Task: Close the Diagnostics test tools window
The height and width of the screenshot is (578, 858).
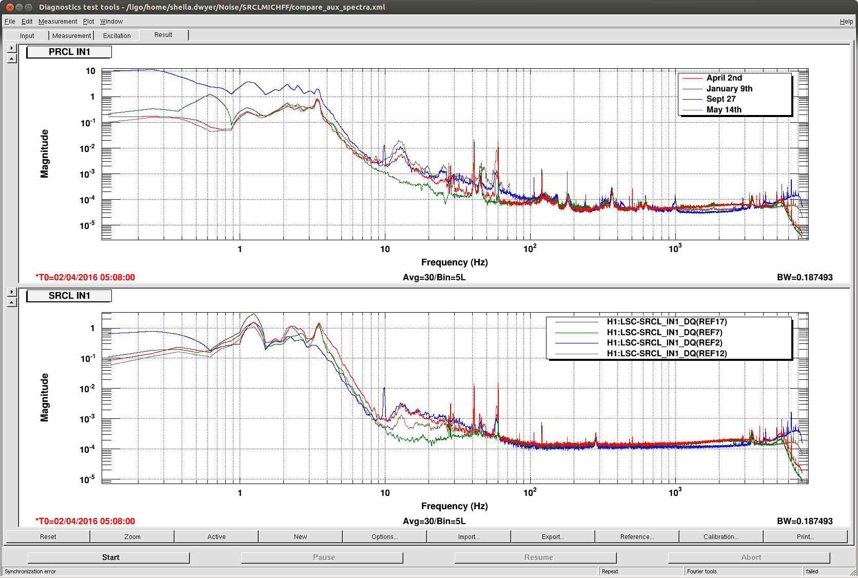Action: 10,7
